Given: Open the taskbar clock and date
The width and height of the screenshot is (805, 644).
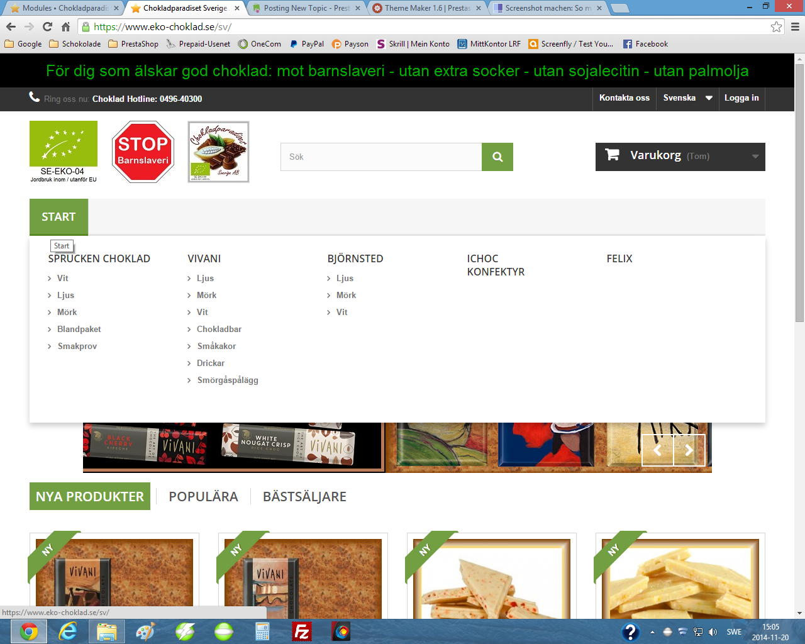Looking at the screenshot, I should click(770, 632).
